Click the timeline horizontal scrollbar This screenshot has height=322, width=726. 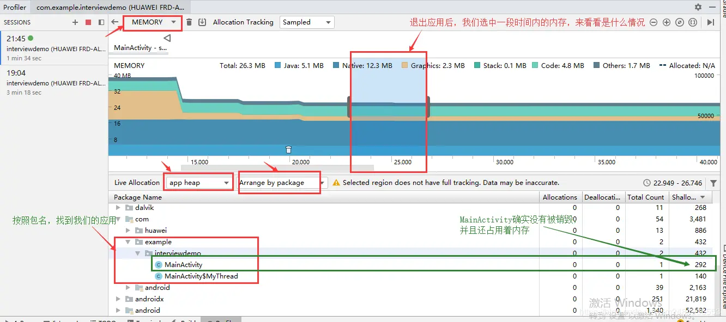(x=277, y=168)
